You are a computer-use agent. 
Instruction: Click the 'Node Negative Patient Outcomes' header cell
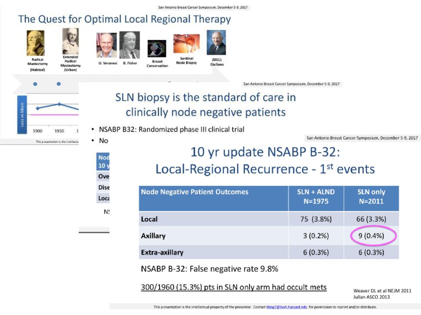point(213,198)
